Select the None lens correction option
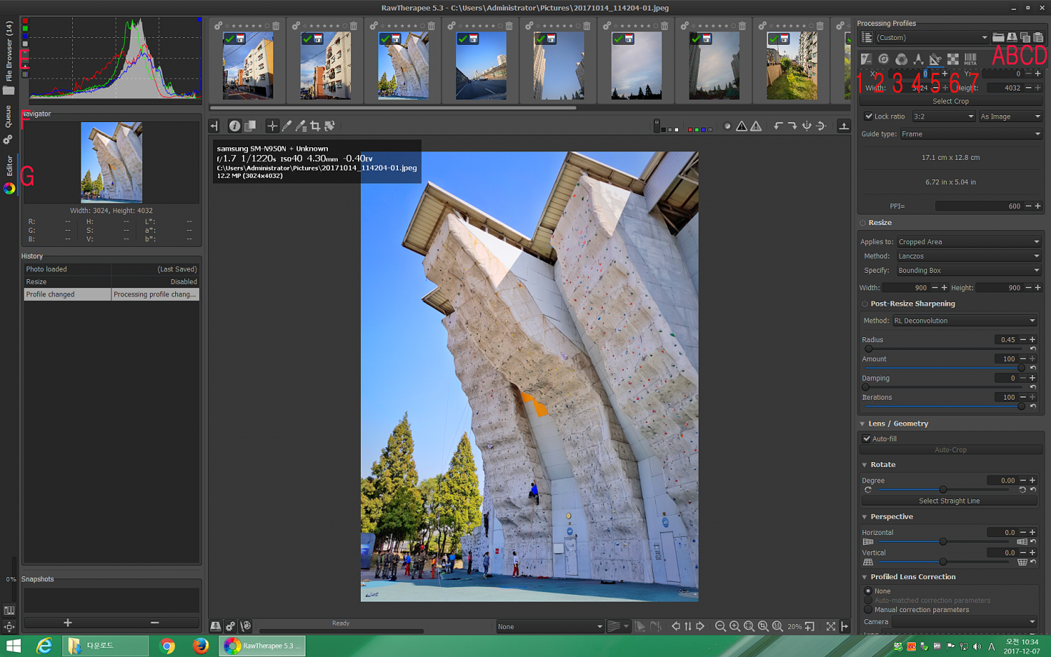 pos(868,591)
